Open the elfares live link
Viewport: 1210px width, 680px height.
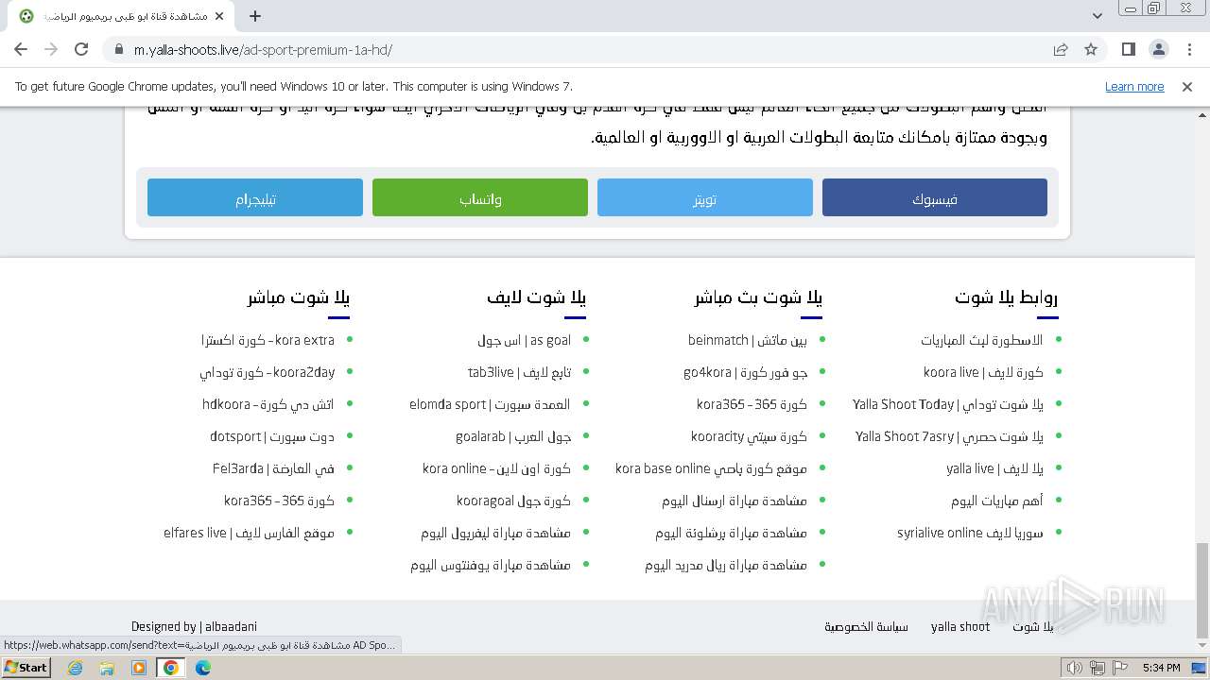click(x=249, y=533)
